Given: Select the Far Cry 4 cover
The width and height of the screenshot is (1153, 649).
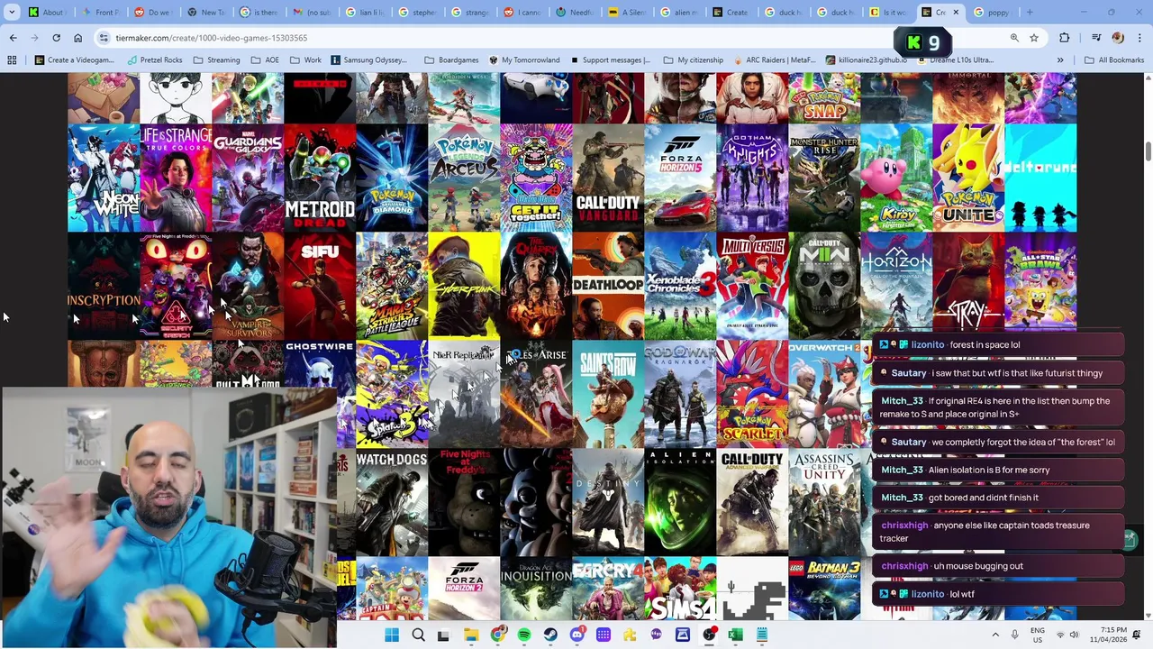Looking at the screenshot, I should 608,589.
